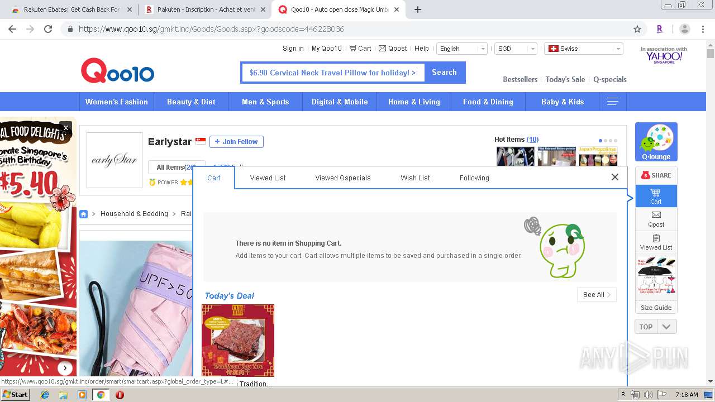Select the Cart tab
The image size is (715, 402).
click(214, 178)
